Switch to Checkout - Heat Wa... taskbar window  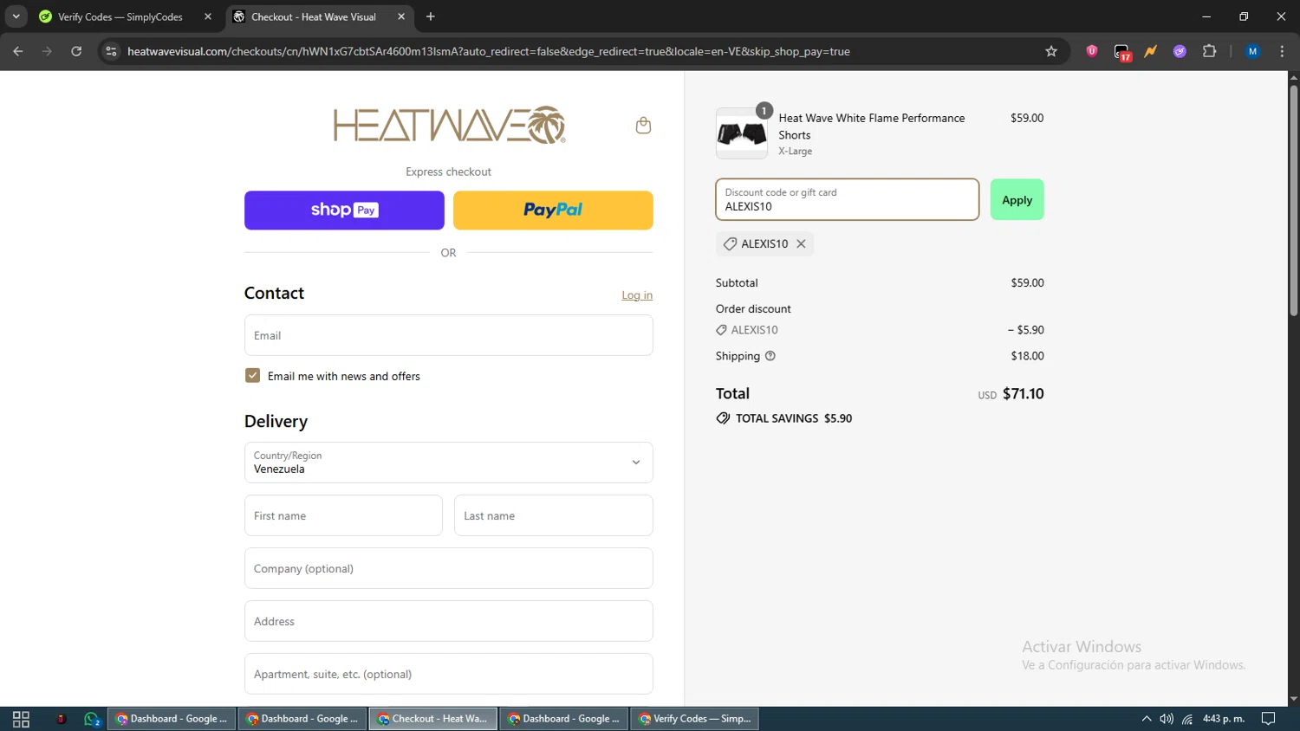[x=433, y=719]
